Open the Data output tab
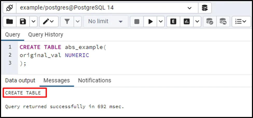Image resolution: width=253 pixels, height=118 pixels. (20, 80)
